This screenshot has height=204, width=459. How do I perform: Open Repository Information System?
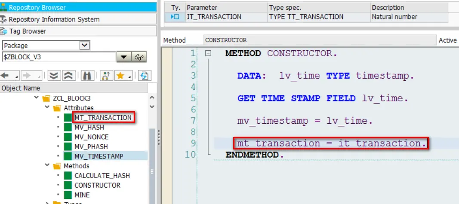78,19
